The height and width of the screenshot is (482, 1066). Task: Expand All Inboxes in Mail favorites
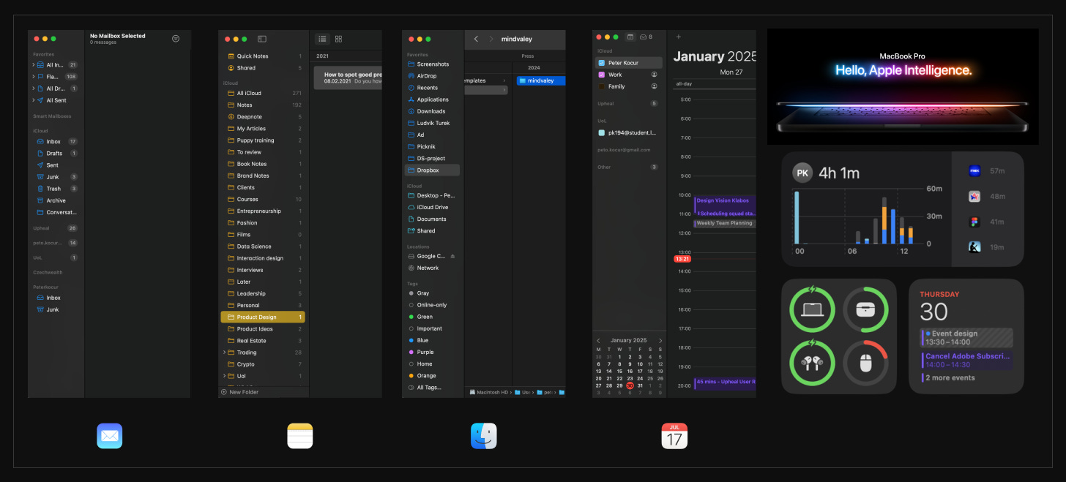[33, 65]
